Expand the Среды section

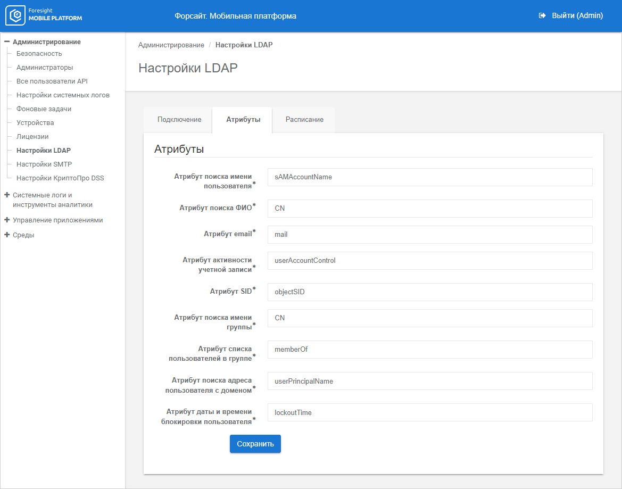pos(7,235)
